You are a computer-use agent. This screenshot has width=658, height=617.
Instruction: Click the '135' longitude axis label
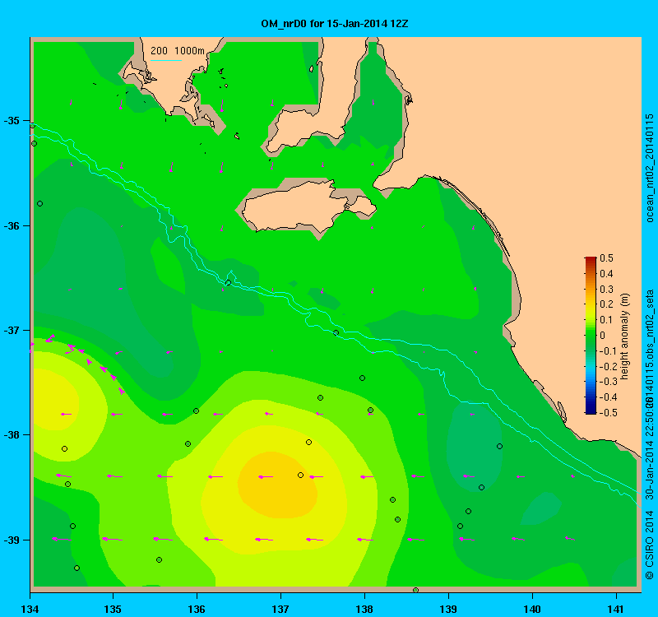[x=113, y=609]
